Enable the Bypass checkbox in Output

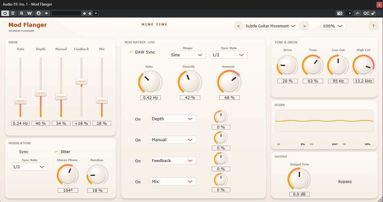click(334, 181)
